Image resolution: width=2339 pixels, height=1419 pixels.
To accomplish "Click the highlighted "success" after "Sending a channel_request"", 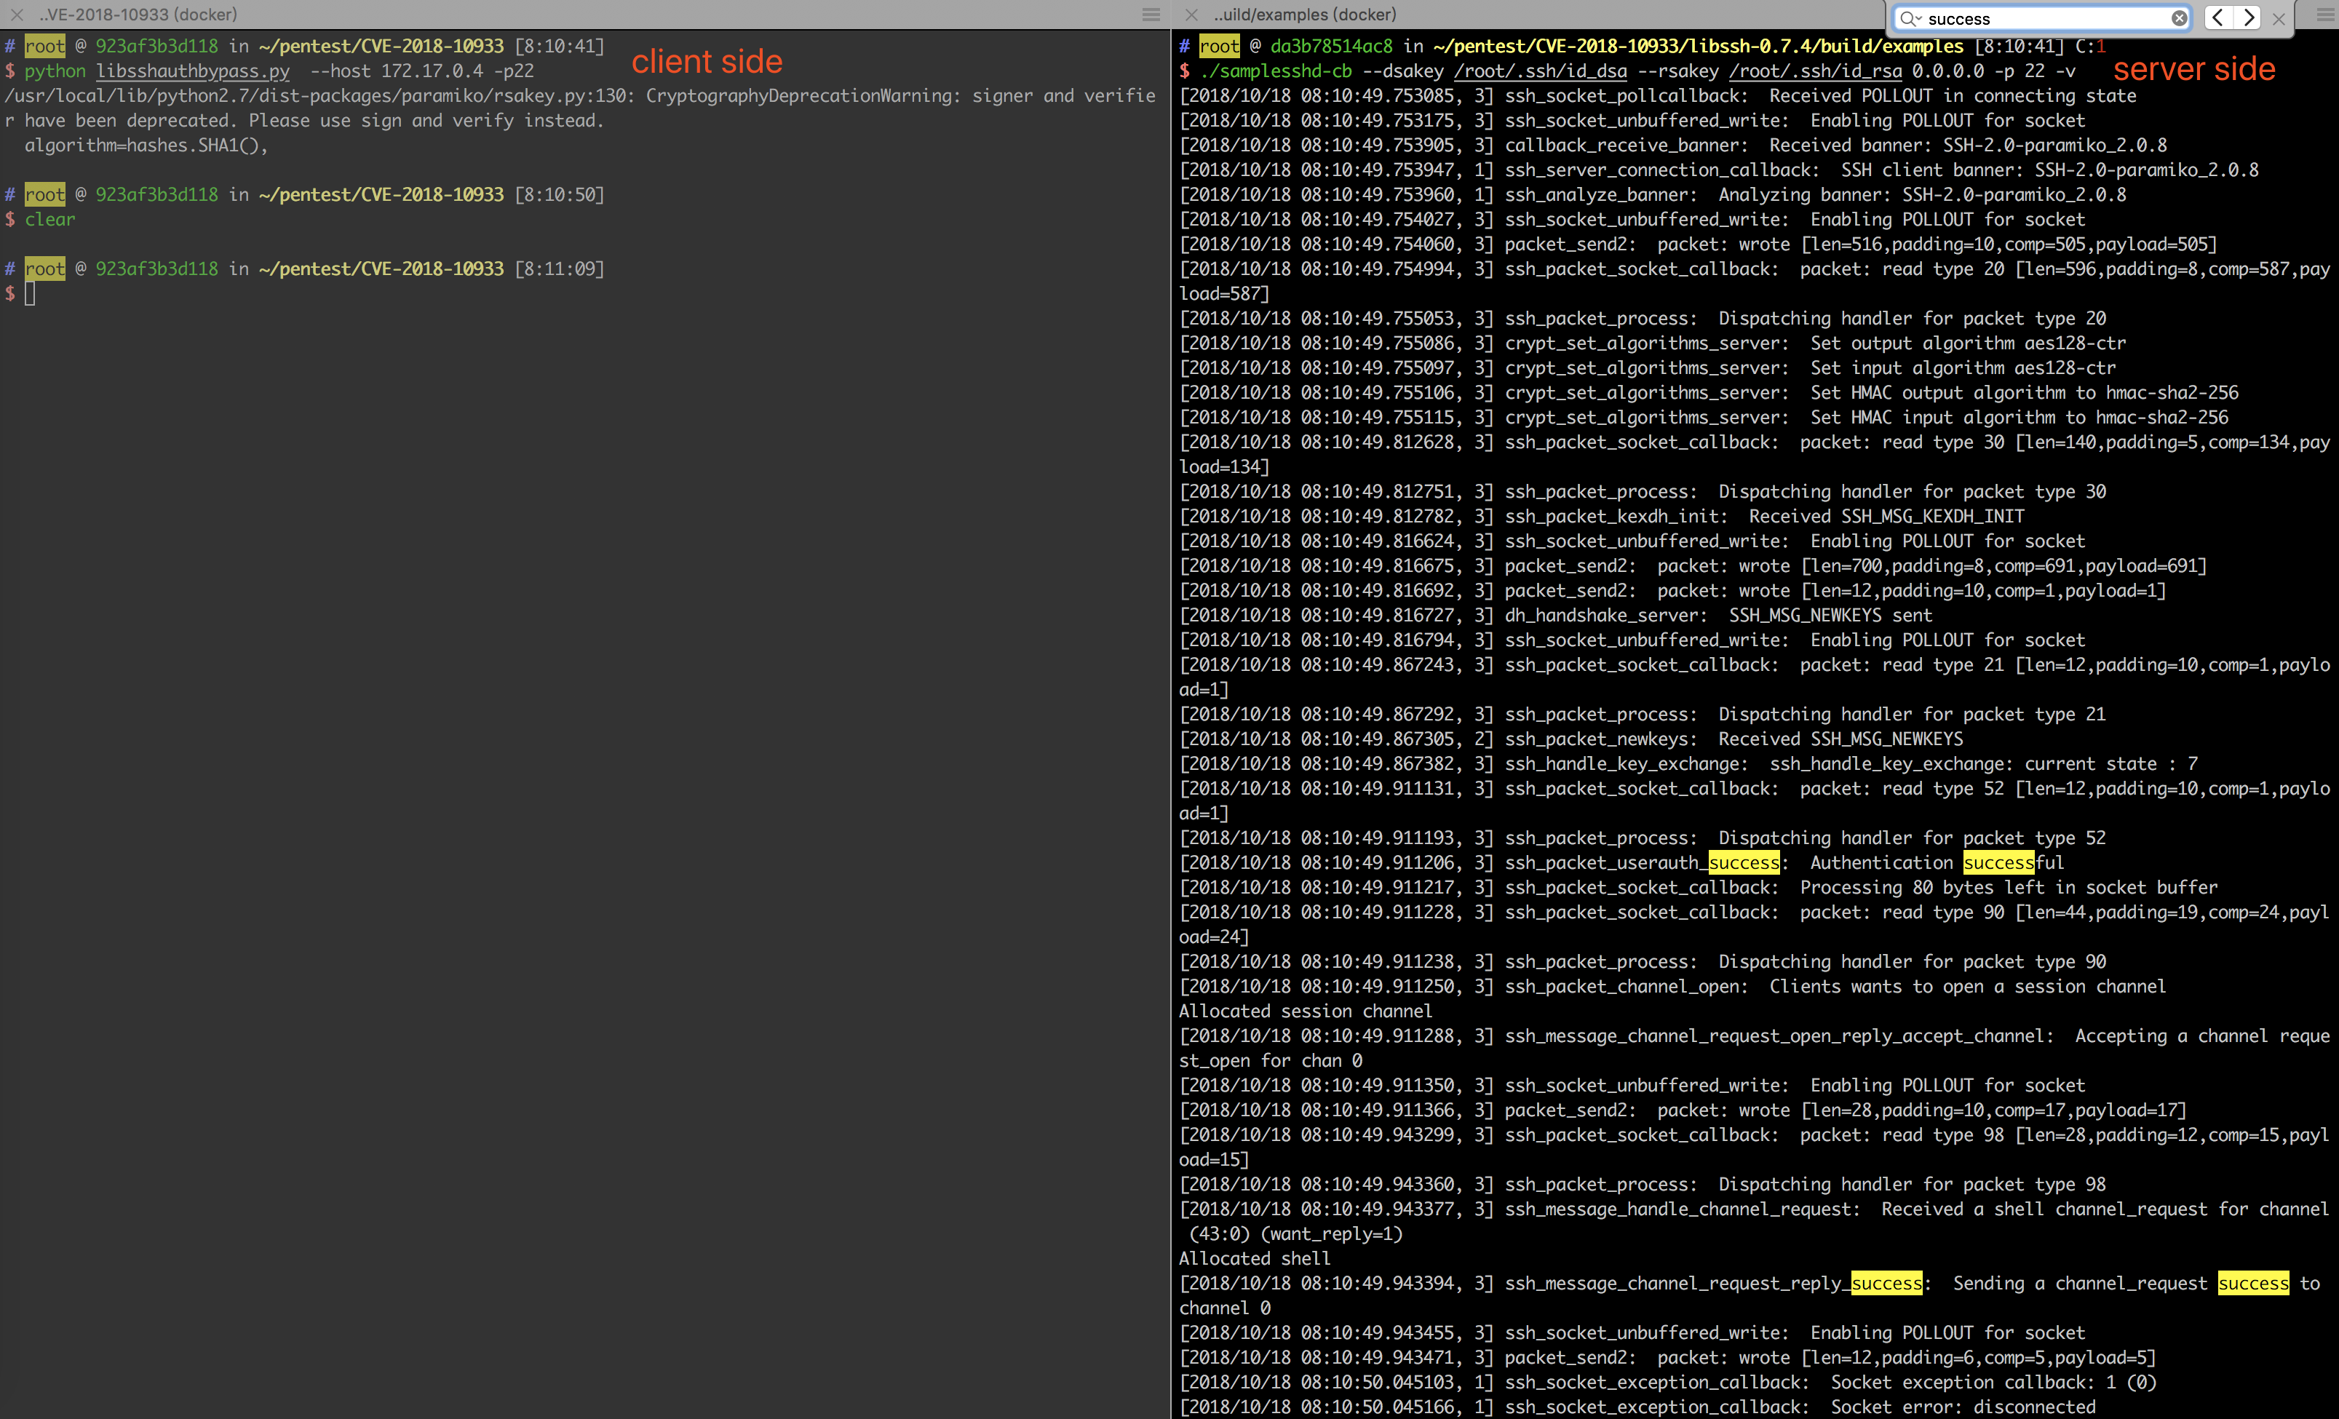I will pyautogui.click(x=2254, y=1283).
